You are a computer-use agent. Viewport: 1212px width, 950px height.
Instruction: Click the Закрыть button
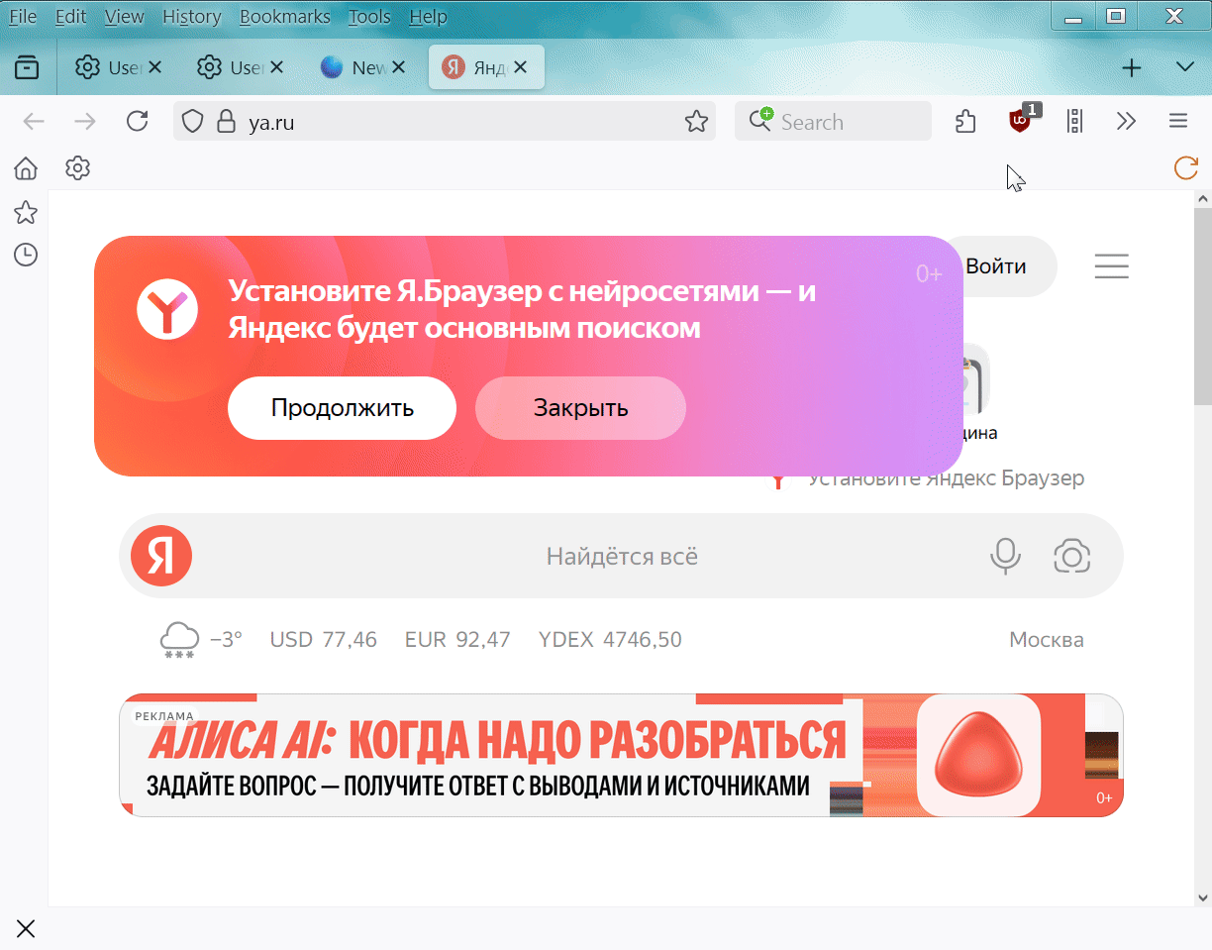coord(580,408)
